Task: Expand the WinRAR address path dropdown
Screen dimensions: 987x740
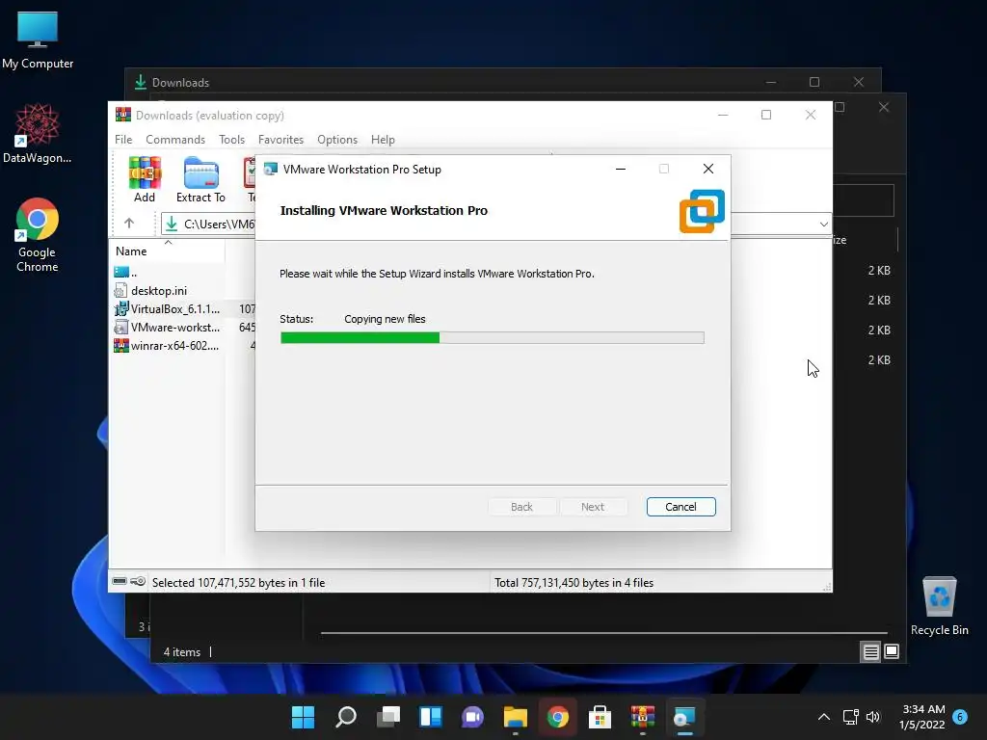Action: [x=823, y=224]
